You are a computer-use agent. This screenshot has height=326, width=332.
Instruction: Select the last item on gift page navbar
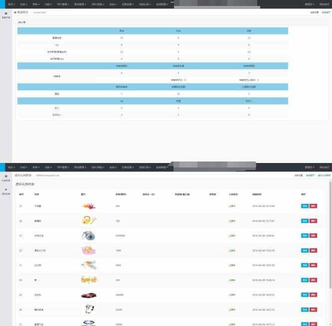coord(324,167)
